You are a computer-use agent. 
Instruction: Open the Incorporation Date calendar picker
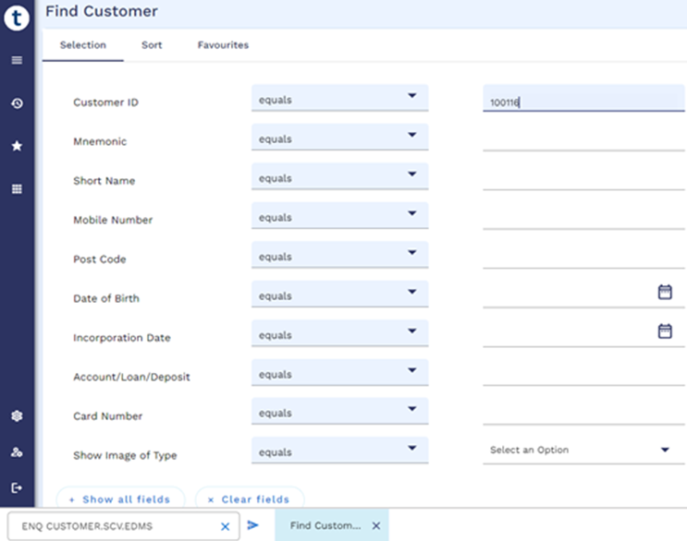[664, 331]
